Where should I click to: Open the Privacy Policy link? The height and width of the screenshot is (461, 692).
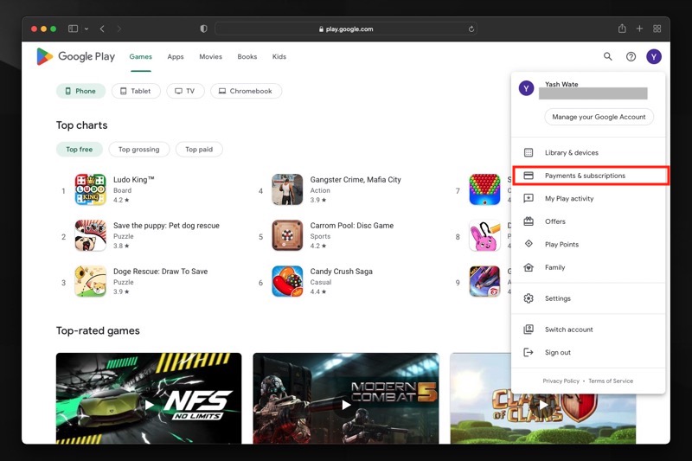pos(561,381)
